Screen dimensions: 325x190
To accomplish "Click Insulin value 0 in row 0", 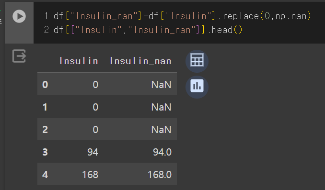I will [x=95, y=85].
